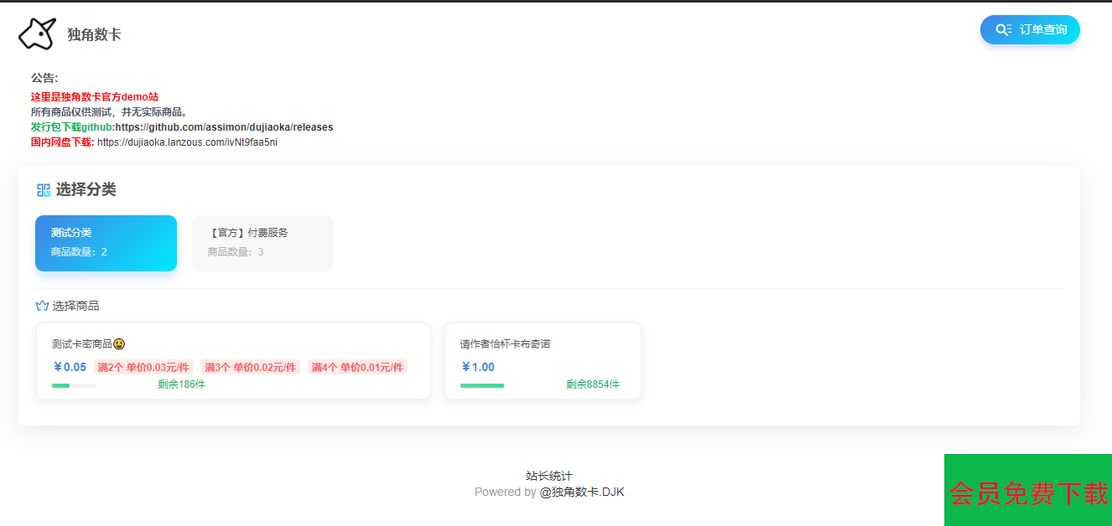Open the @独角数卡.DJK footer link
The height and width of the screenshot is (526, 1112).
click(582, 492)
